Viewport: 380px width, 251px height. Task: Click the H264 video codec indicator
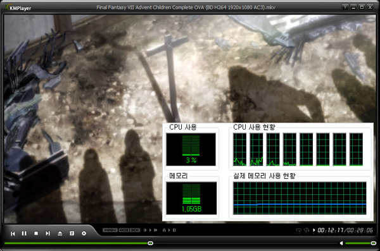[x=110, y=230]
